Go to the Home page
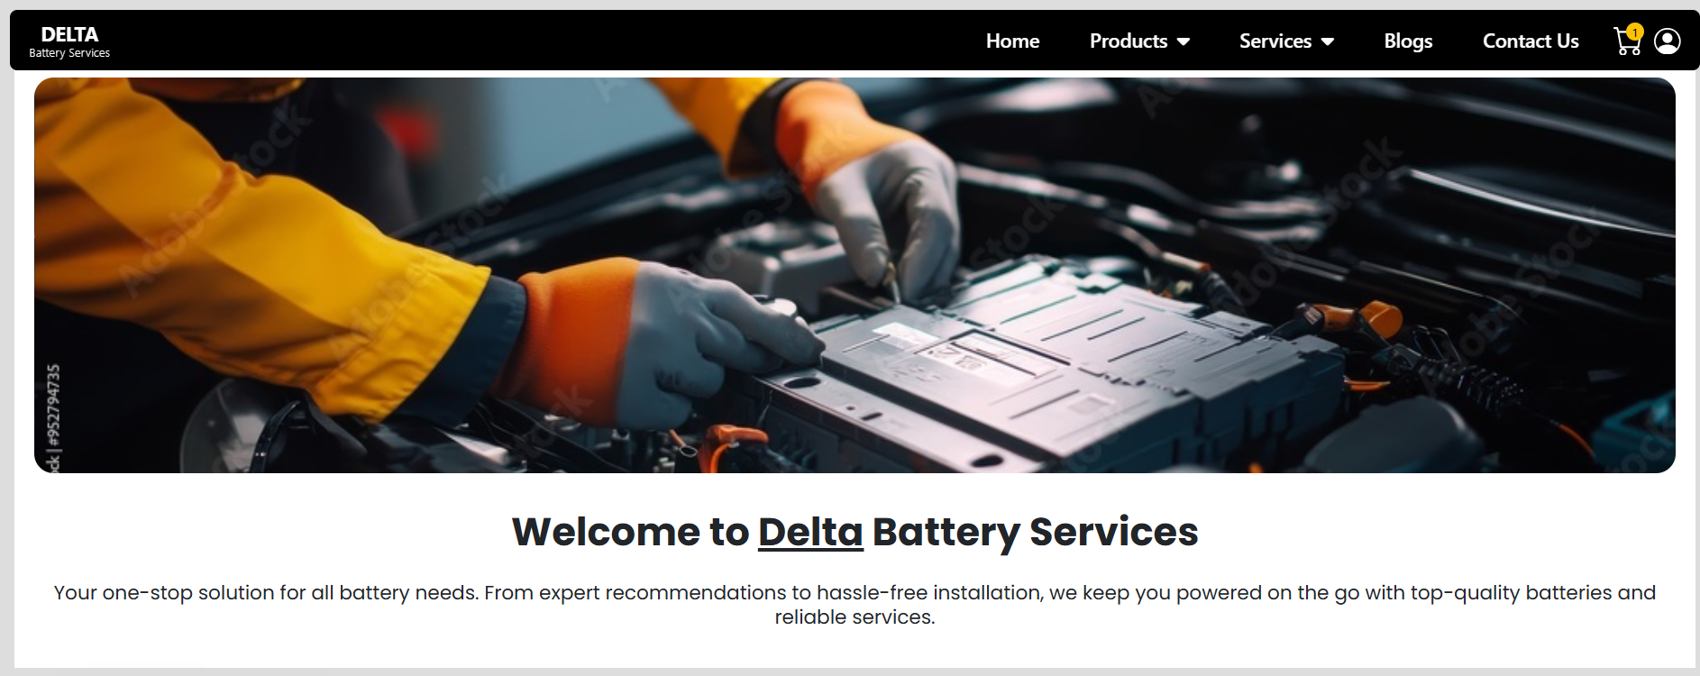This screenshot has width=1700, height=676. point(1012,41)
